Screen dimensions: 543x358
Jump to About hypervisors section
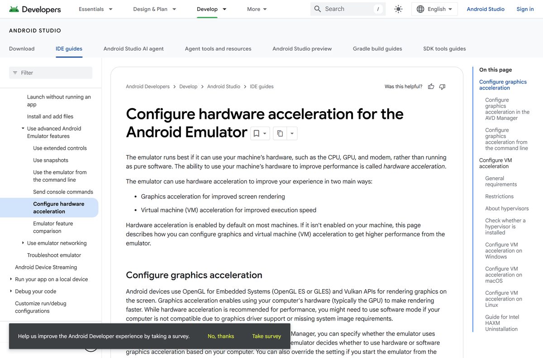pyautogui.click(x=507, y=209)
